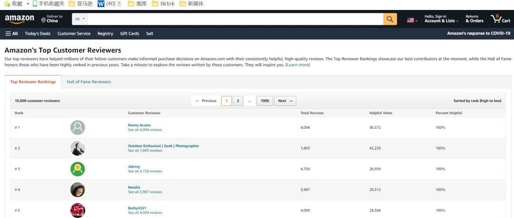Screen dimensions: 514x218
Task: Open the US flag language selector
Action: pos(412,20)
